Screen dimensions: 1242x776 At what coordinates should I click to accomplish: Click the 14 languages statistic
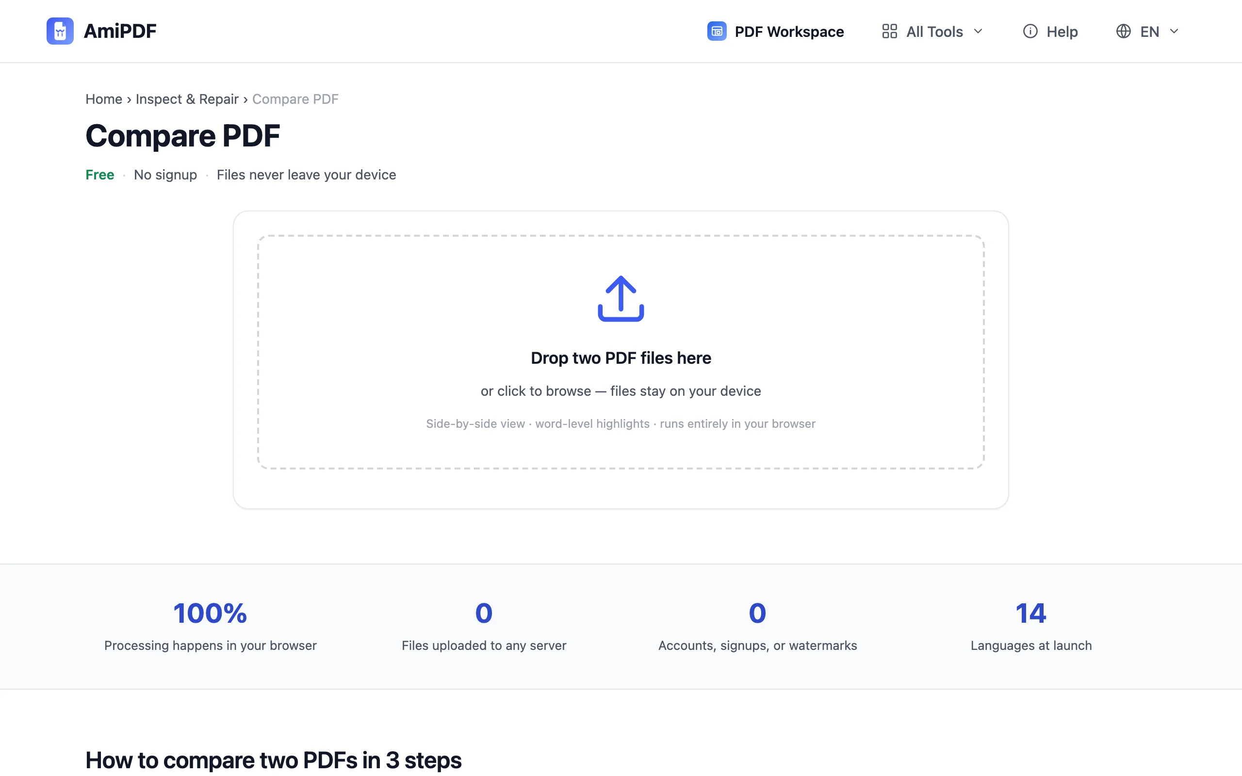(x=1031, y=614)
